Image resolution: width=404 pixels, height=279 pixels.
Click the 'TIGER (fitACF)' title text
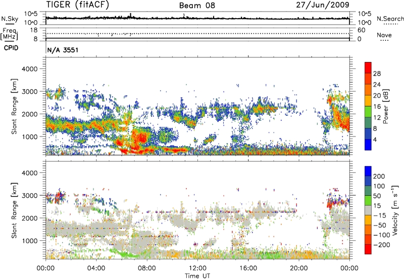pyautogui.click(x=78, y=5)
